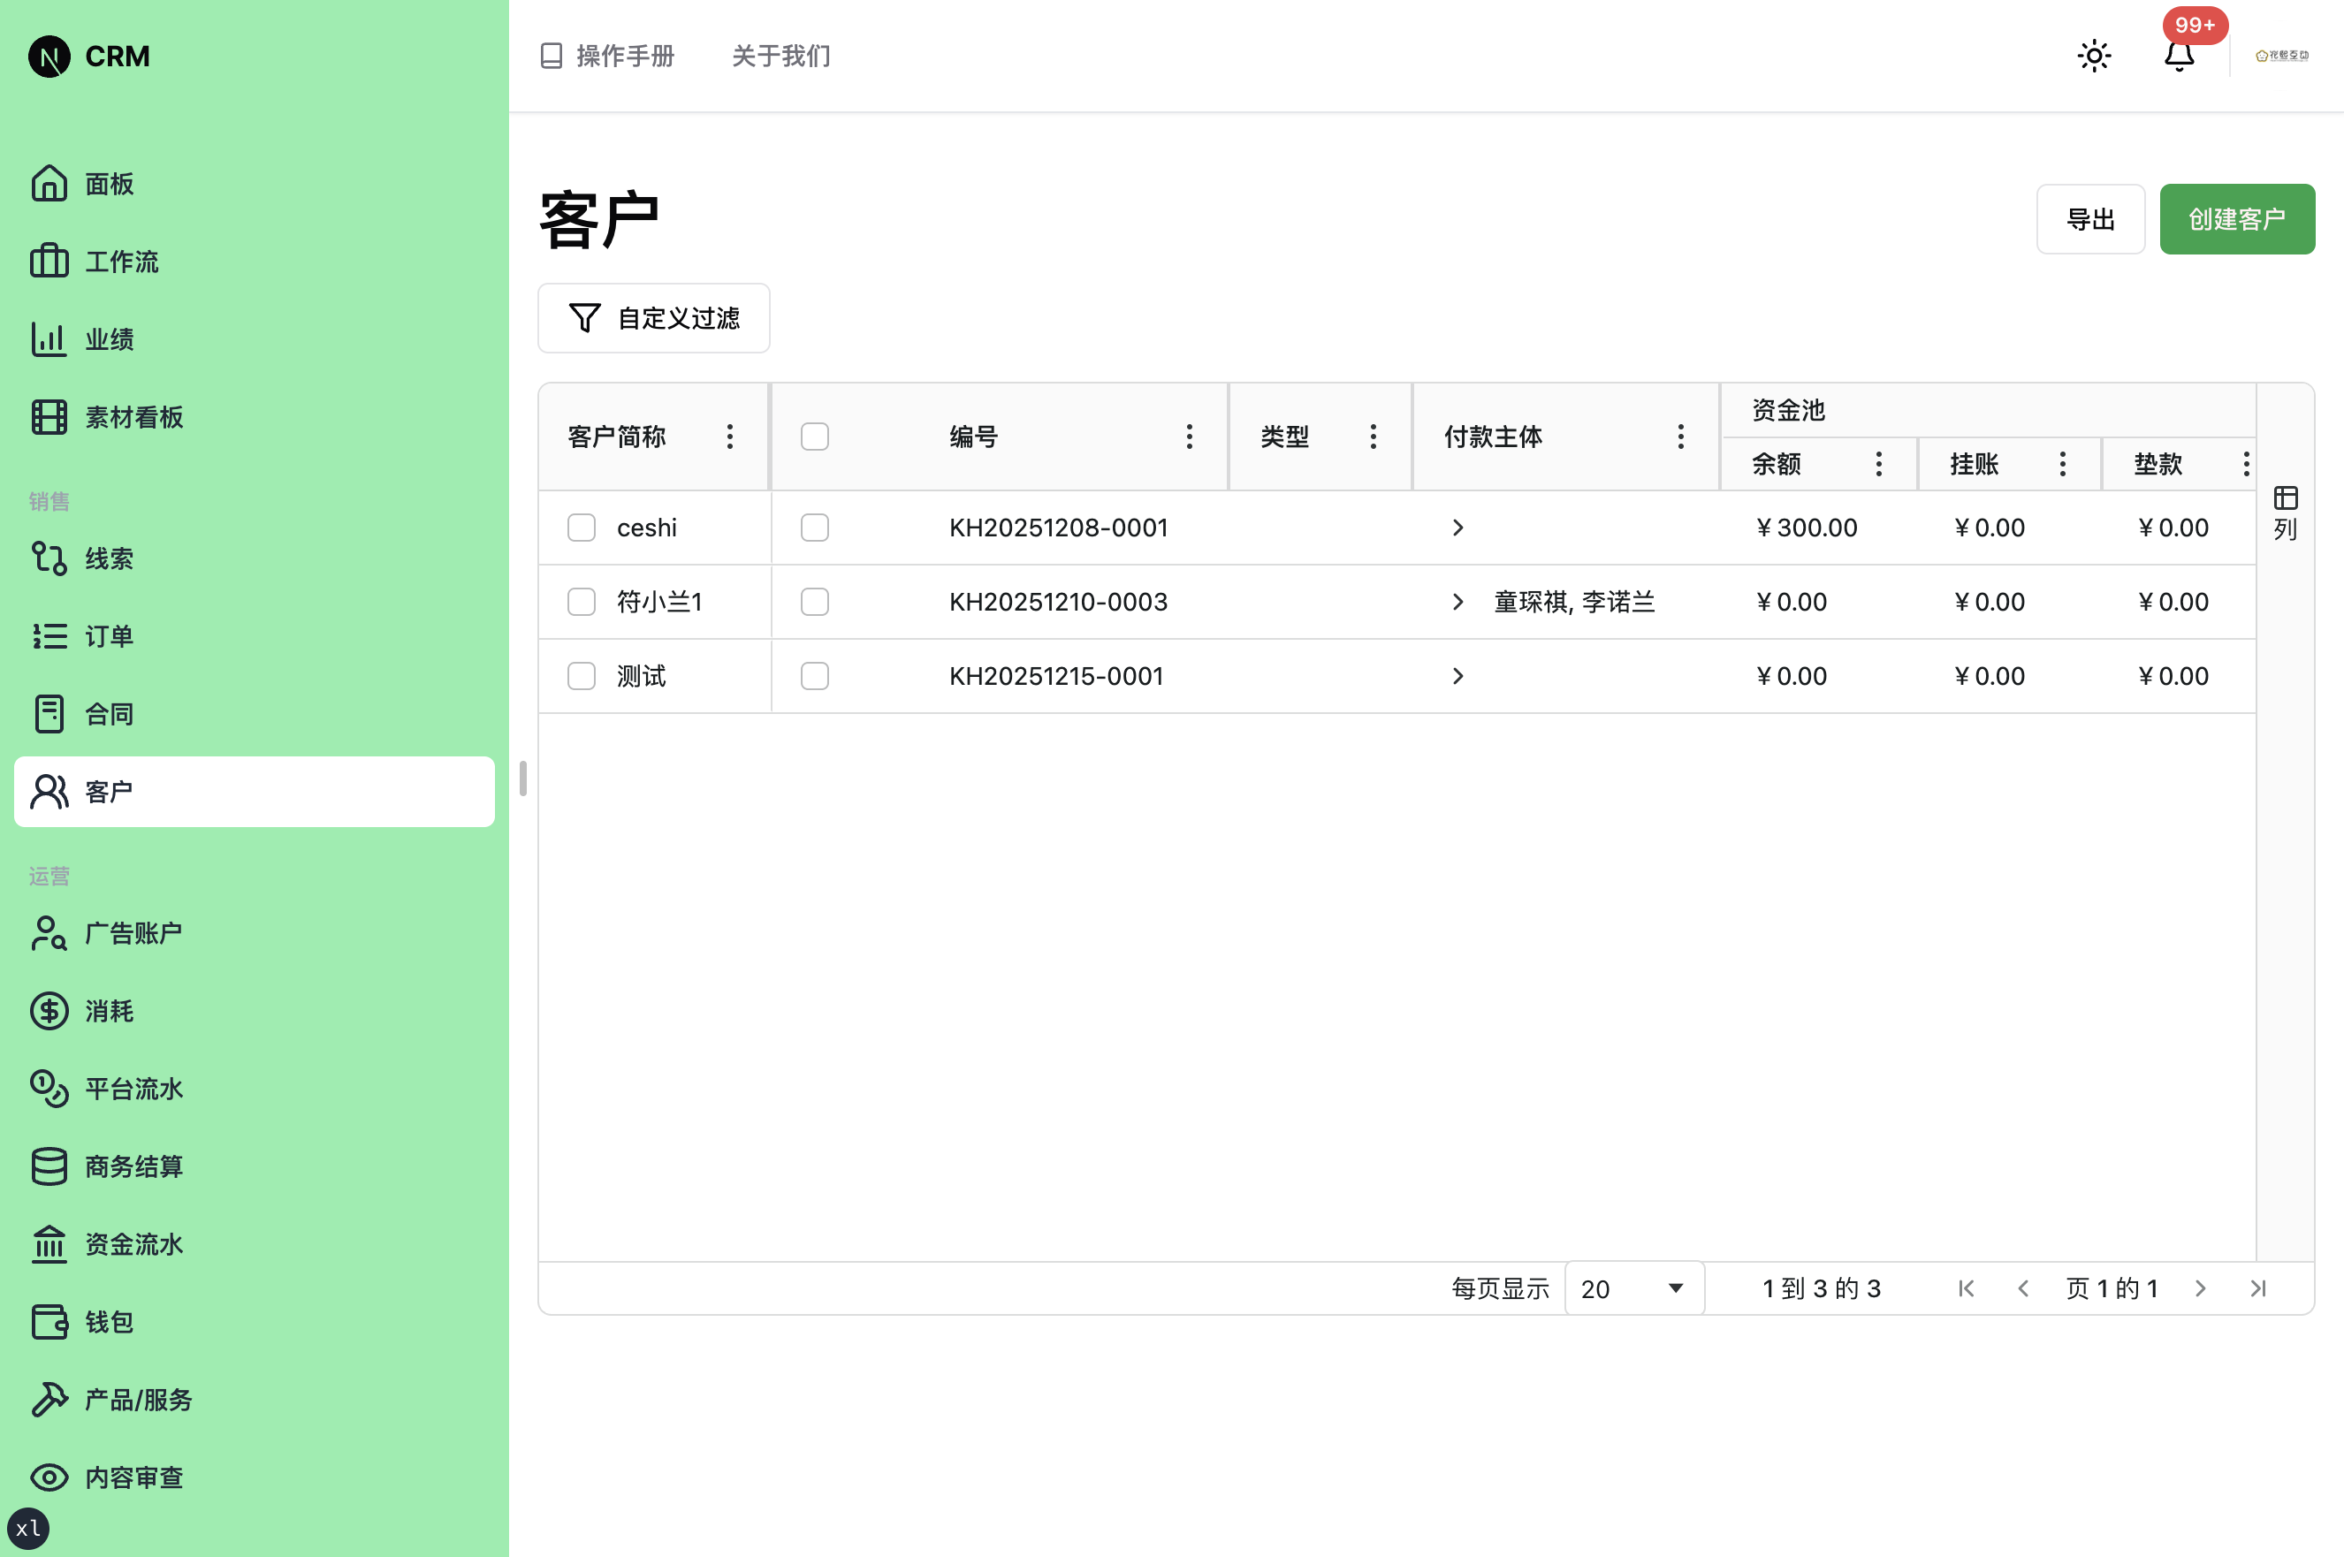This screenshot has width=2344, height=1557.
Task: Open the 编号 column options menu
Action: (x=1189, y=436)
